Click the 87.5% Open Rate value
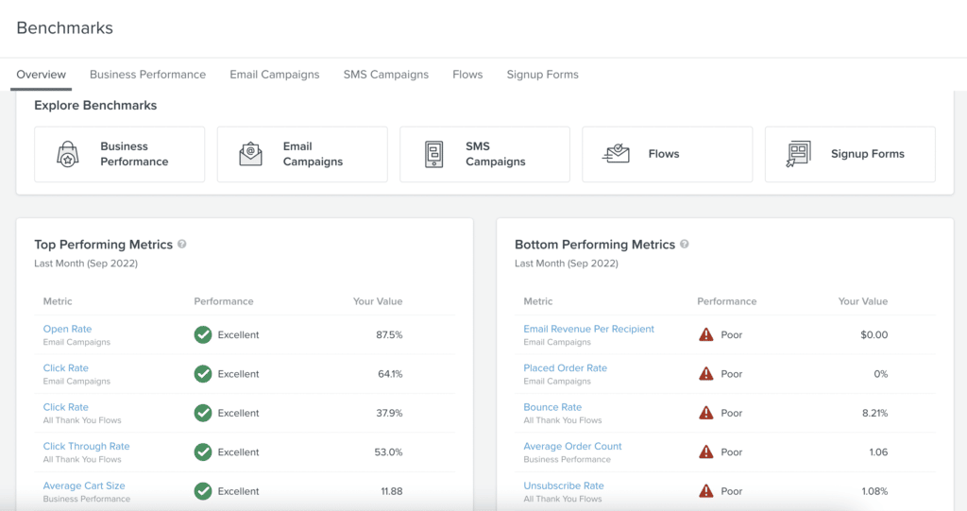This screenshot has height=511, width=967. (389, 334)
